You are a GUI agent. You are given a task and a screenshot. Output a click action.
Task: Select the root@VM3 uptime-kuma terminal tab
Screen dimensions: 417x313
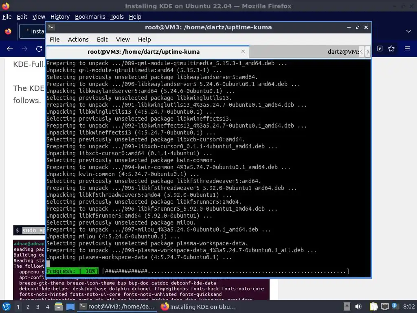click(x=147, y=52)
